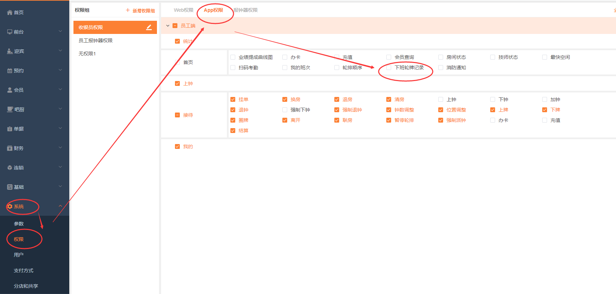Viewport: 616px width, 294px height.
Task: Click the pencil edit icon on 收银员权限
Action: tap(149, 27)
